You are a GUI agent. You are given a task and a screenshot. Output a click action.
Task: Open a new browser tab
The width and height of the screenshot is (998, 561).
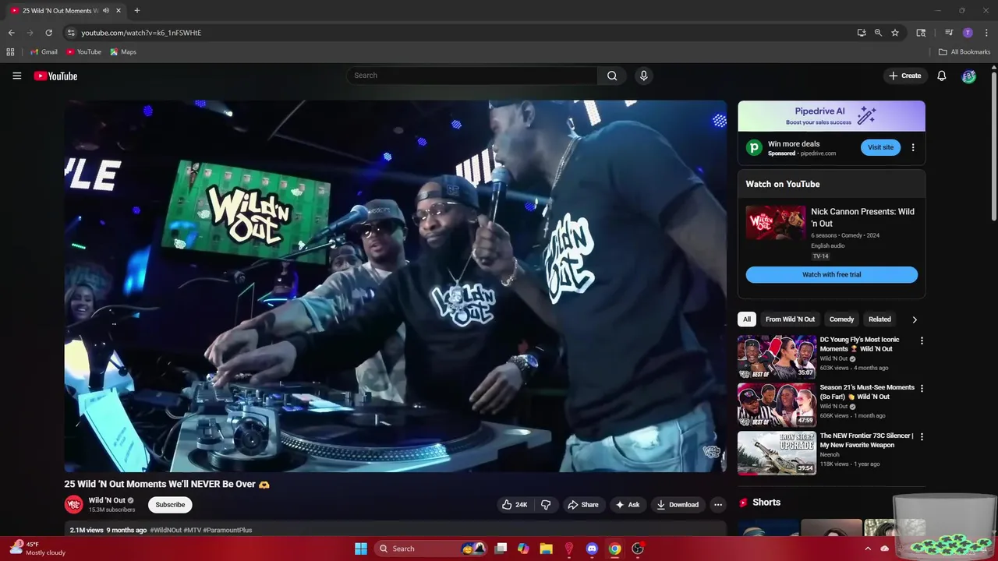[x=137, y=10]
